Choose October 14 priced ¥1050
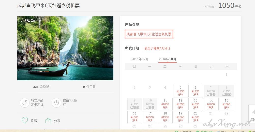Screen dimensions: 255x132 tap(211, 104)
